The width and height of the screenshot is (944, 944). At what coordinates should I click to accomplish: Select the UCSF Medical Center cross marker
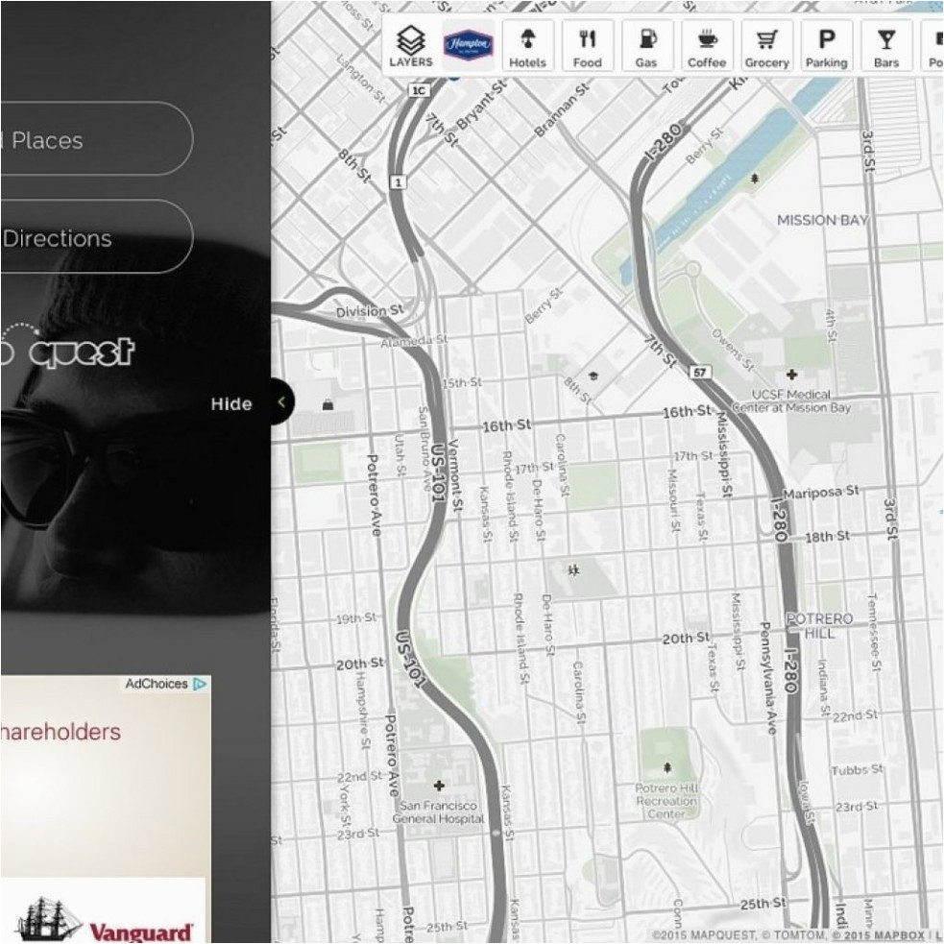791,375
